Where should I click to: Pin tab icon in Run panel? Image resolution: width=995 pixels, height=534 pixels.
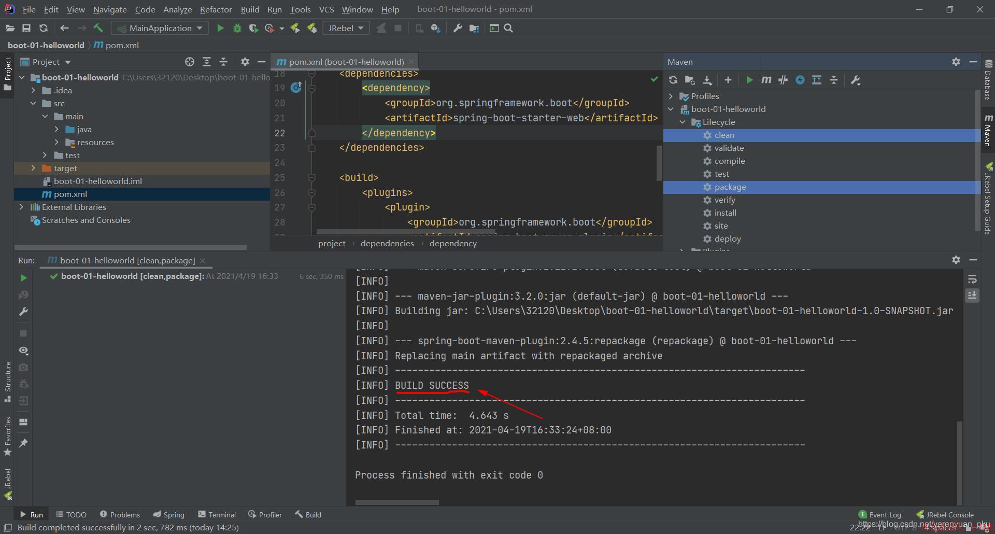point(23,443)
